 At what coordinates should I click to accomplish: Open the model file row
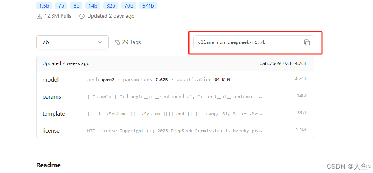click(175, 80)
